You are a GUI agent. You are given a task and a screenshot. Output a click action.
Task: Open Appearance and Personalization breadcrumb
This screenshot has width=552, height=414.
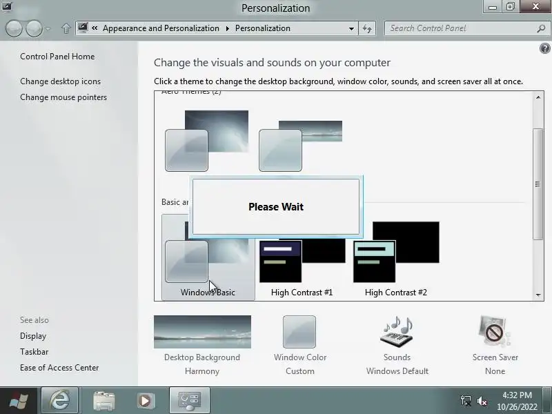[161, 28]
